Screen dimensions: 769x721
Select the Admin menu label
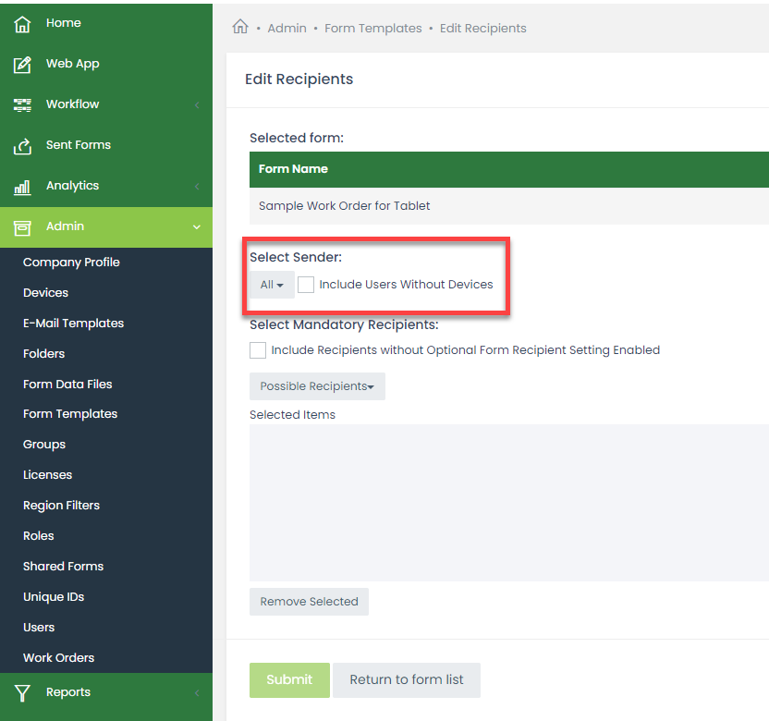[x=66, y=226]
